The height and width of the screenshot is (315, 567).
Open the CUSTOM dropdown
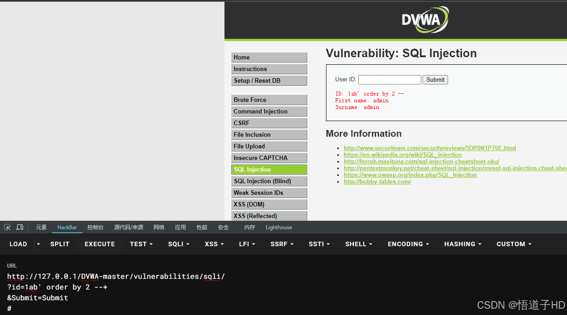(514, 244)
